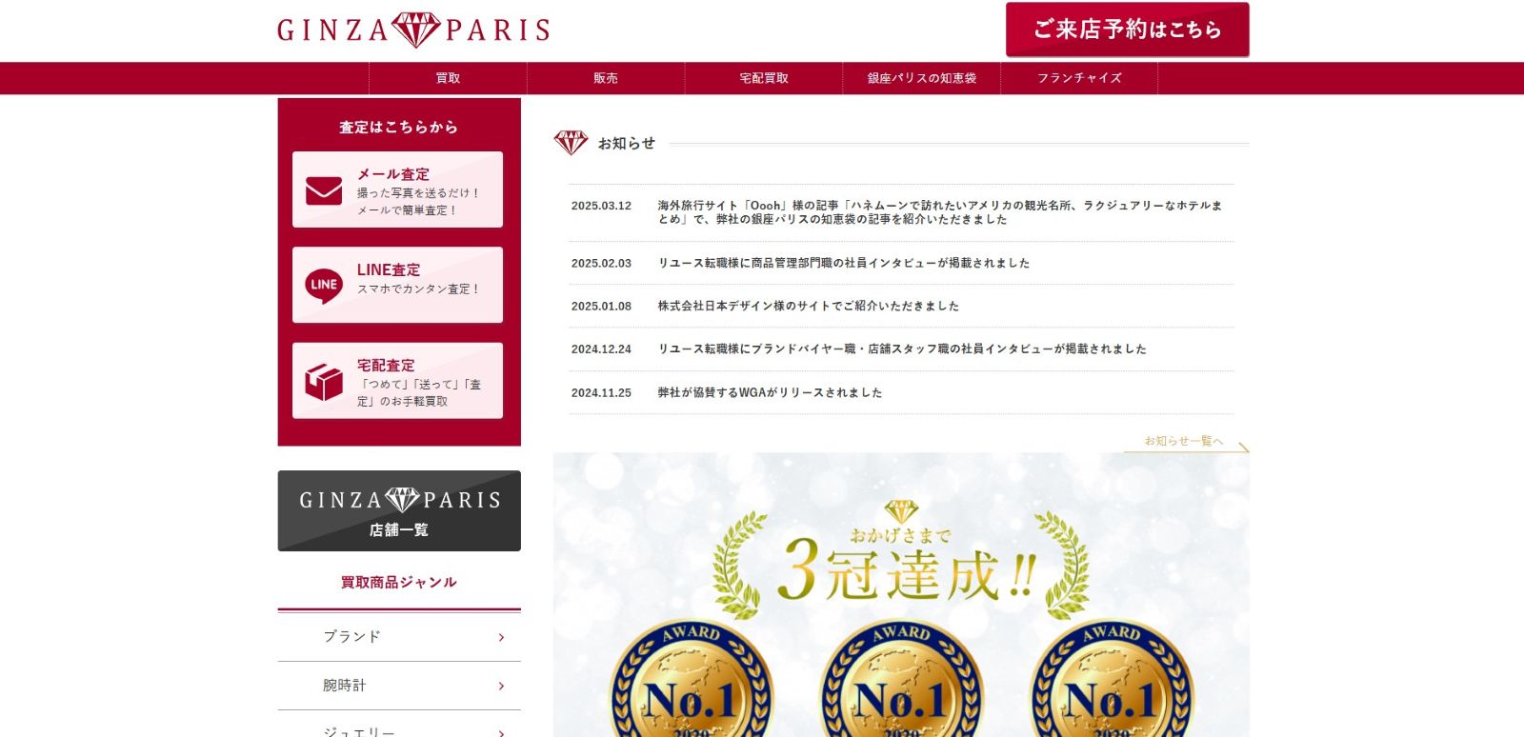Open the 買取 menu item

(x=448, y=78)
